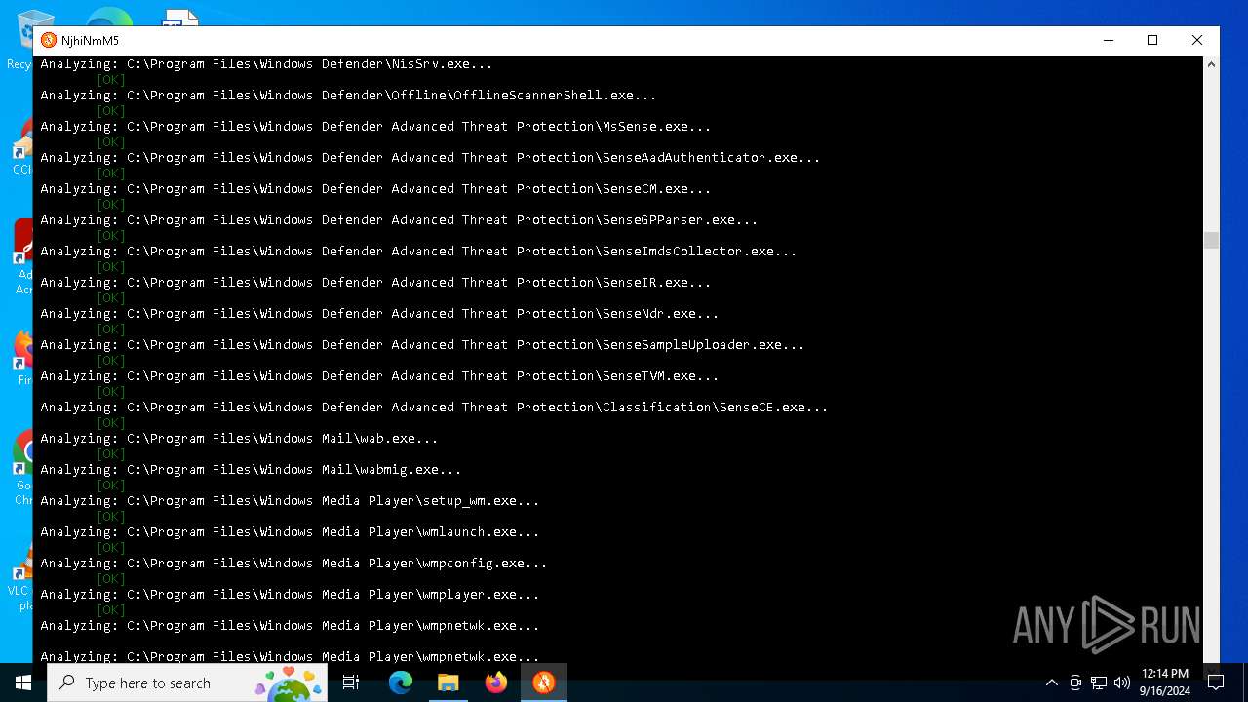Click the wabmig.exe analyzing line

click(x=251, y=470)
